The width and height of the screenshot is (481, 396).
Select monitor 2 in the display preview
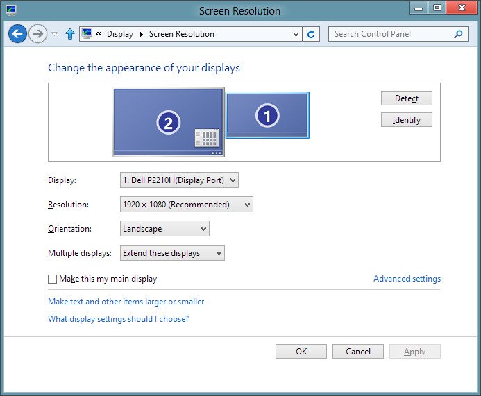(168, 122)
